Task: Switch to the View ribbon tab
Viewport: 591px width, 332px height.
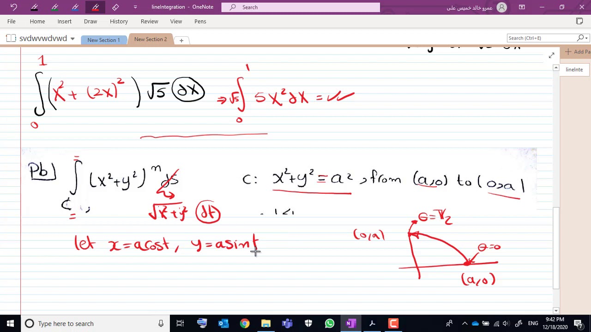Action: (176, 21)
